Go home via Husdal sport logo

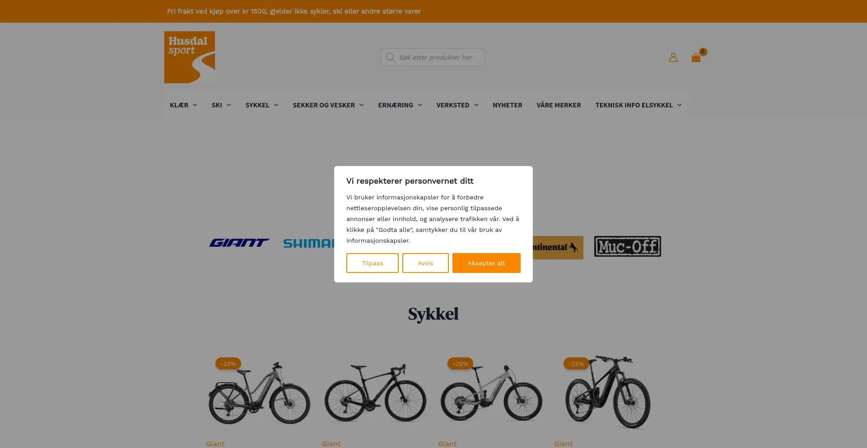tap(190, 57)
